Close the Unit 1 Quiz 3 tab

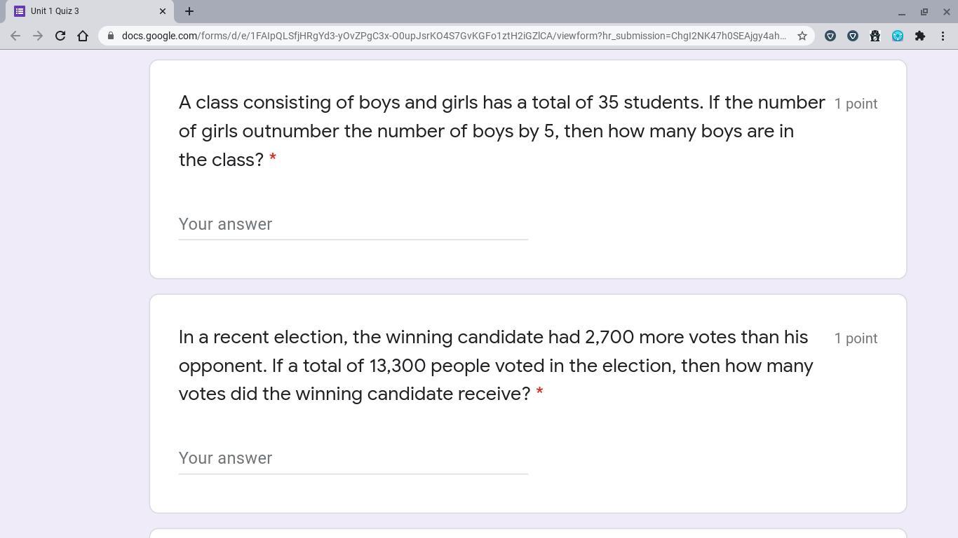coord(163,11)
